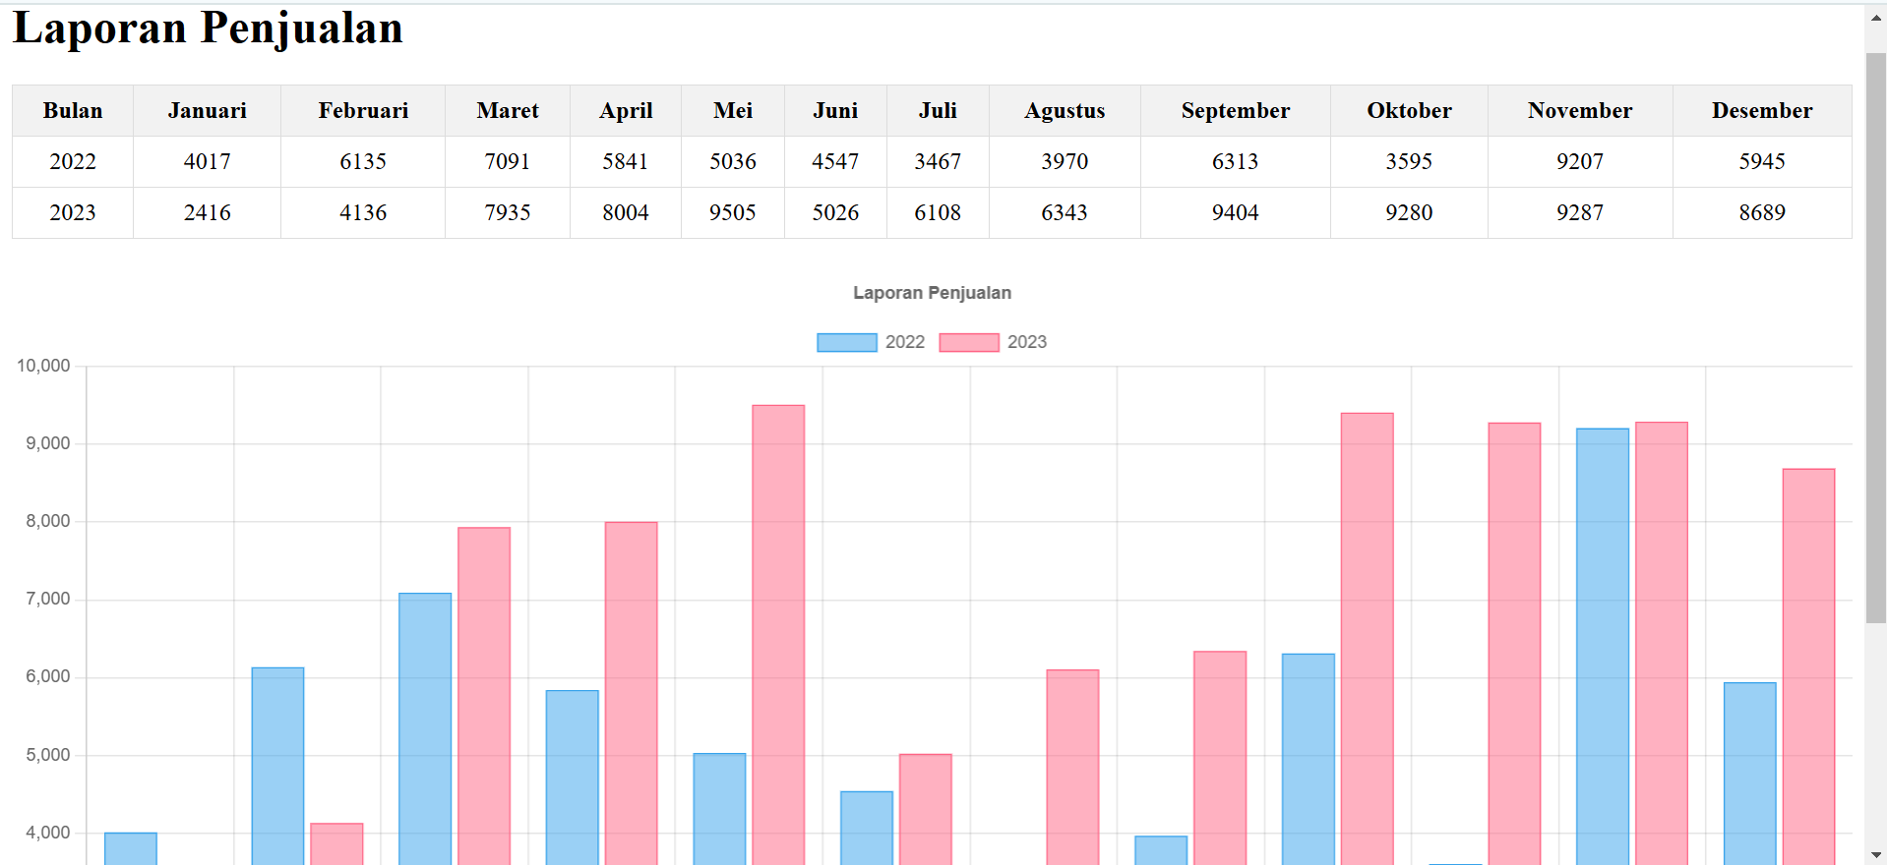Viewport: 1887px width, 865px height.
Task: Click the 9505 value in Mei column
Action: pyautogui.click(x=732, y=213)
